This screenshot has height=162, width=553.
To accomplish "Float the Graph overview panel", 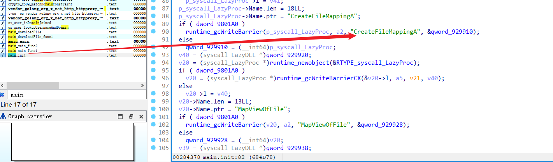I will tap(131, 116).
